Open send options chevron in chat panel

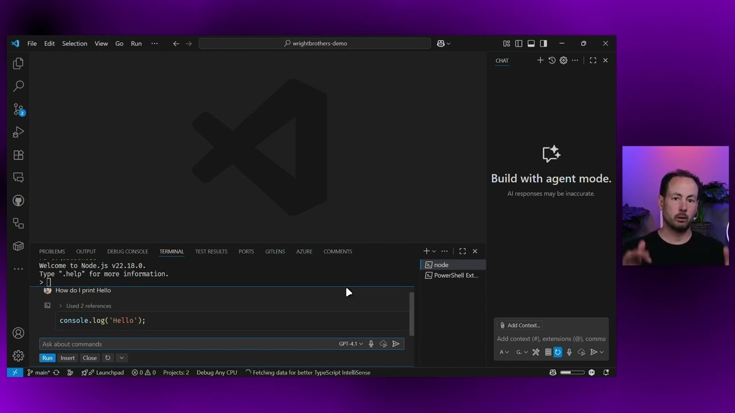(601, 352)
